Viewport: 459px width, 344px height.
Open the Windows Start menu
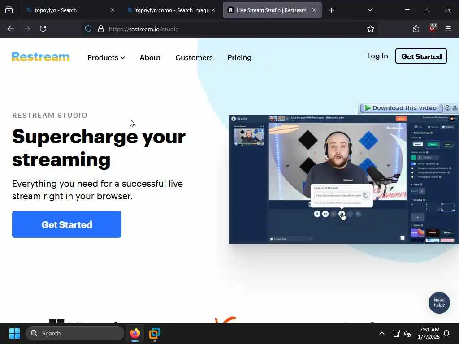tap(14, 333)
